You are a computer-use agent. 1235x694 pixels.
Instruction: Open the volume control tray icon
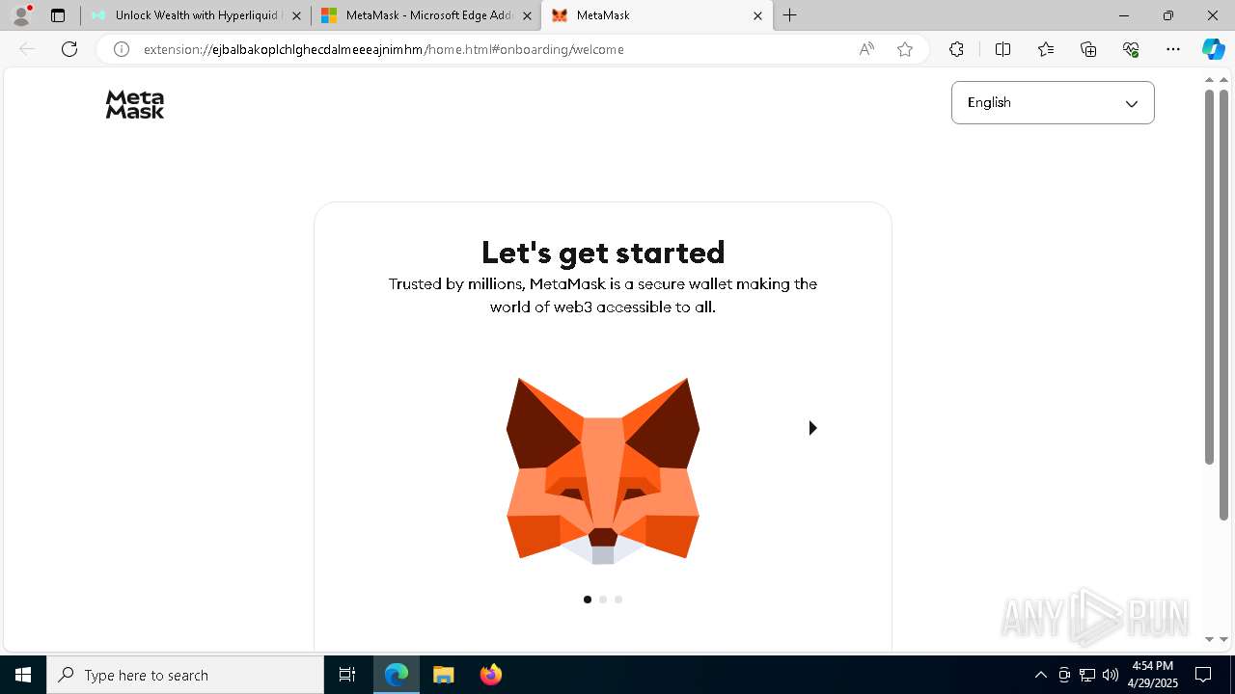click(1111, 675)
